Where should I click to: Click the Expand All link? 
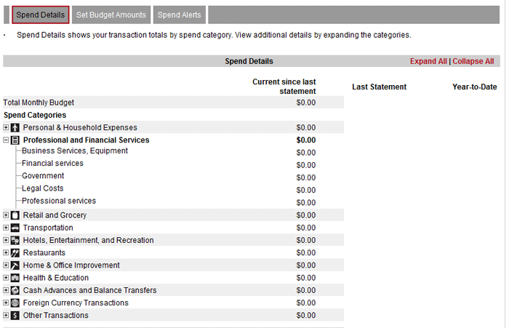[428, 62]
